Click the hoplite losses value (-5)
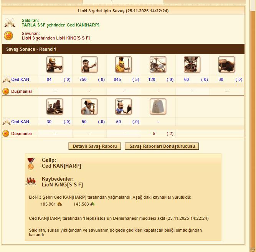This screenshot has height=252, width=256. (135, 79)
